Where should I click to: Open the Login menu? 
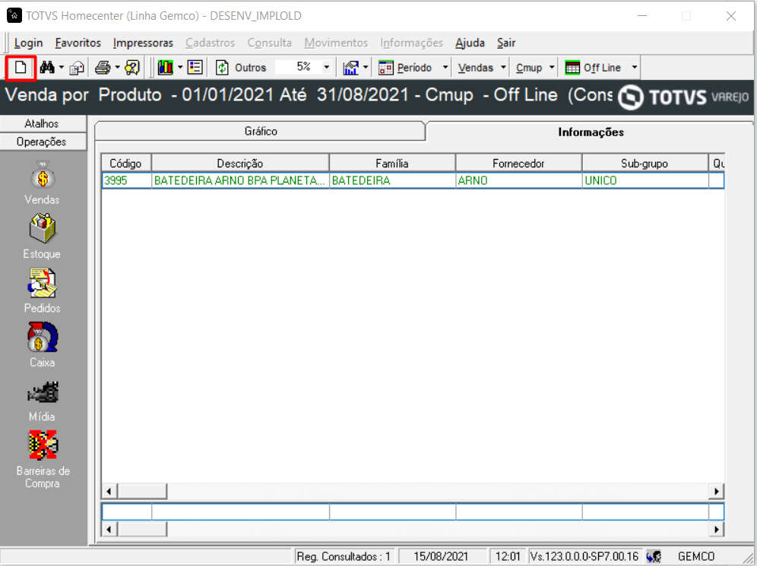pyautogui.click(x=28, y=43)
